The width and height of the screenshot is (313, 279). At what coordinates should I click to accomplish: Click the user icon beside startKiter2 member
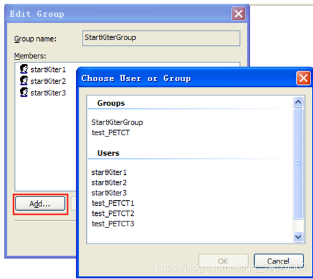click(24, 81)
